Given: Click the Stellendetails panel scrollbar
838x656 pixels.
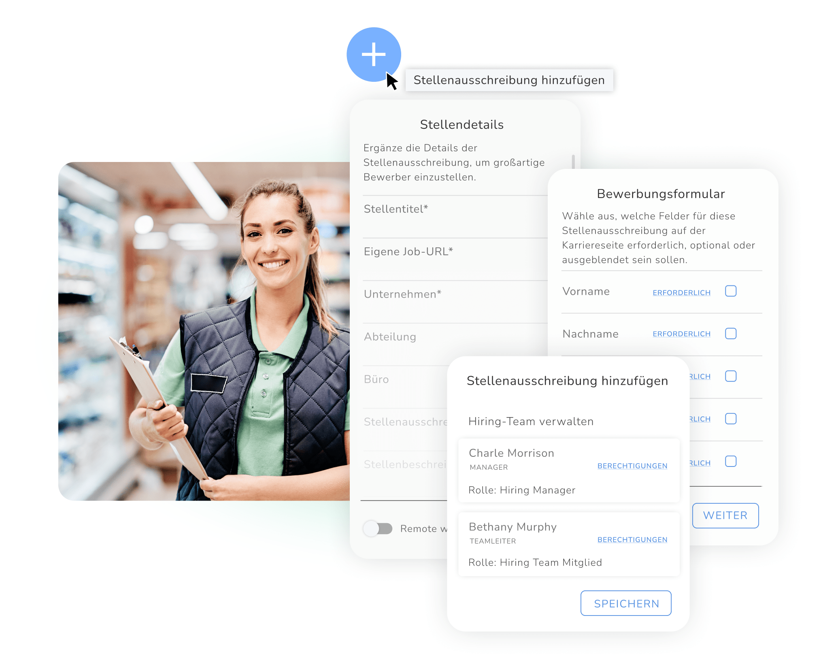Looking at the screenshot, I should [573, 162].
